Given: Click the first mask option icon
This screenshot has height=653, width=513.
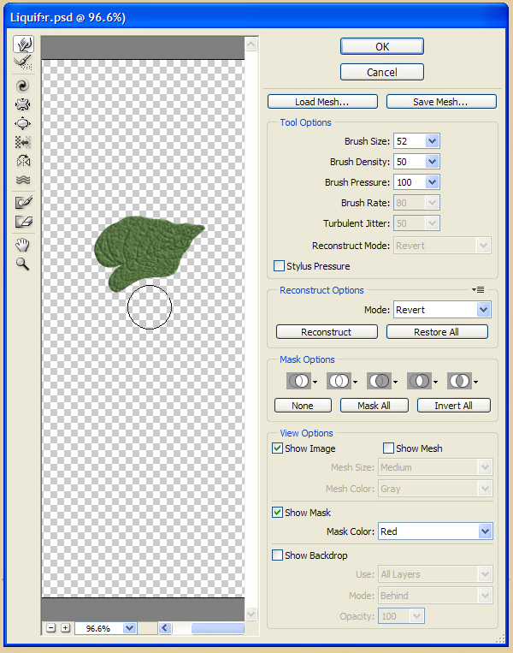Looking at the screenshot, I should pyautogui.click(x=297, y=381).
